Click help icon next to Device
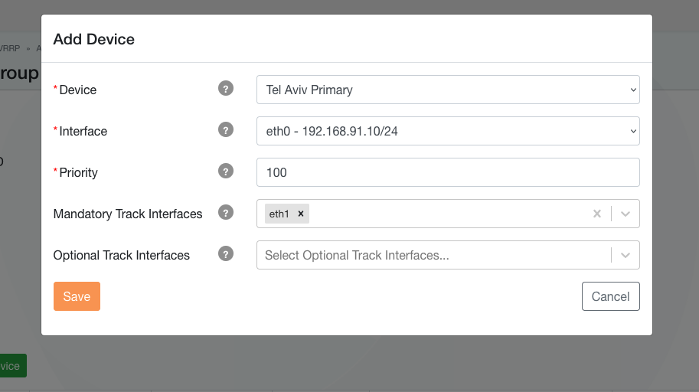The width and height of the screenshot is (699, 392). pos(225,89)
